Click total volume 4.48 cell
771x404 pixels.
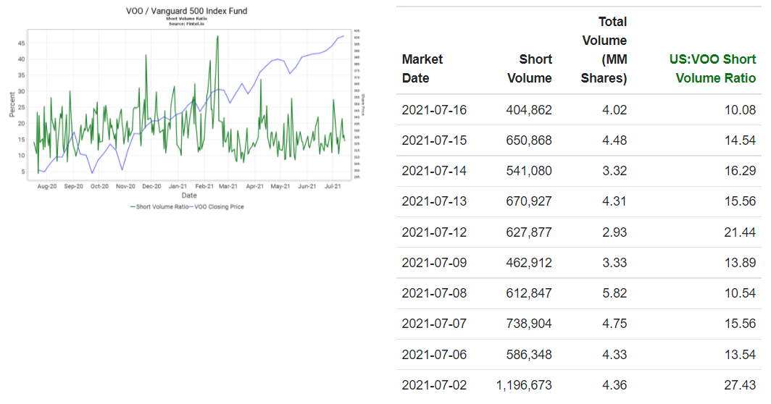point(614,140)
